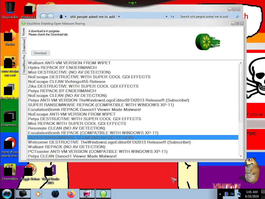Click the Explorer refresh arrows icon
The width and height of the screenshot is (265, 199).
coord(172,17)
